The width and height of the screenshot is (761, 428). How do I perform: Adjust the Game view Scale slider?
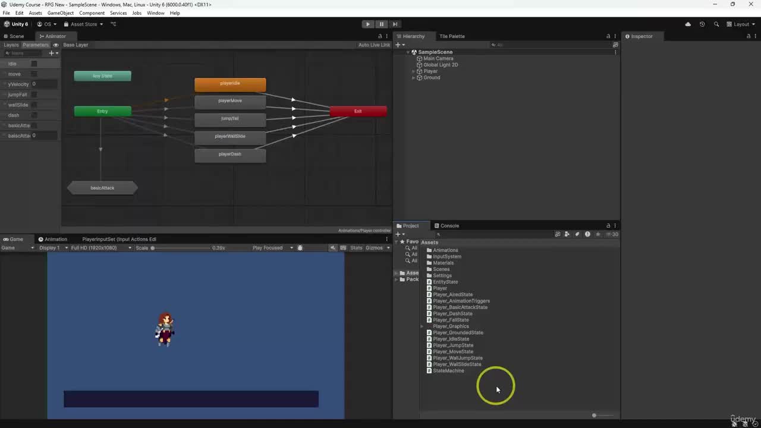pyautogui.click(x=181, y=248)
